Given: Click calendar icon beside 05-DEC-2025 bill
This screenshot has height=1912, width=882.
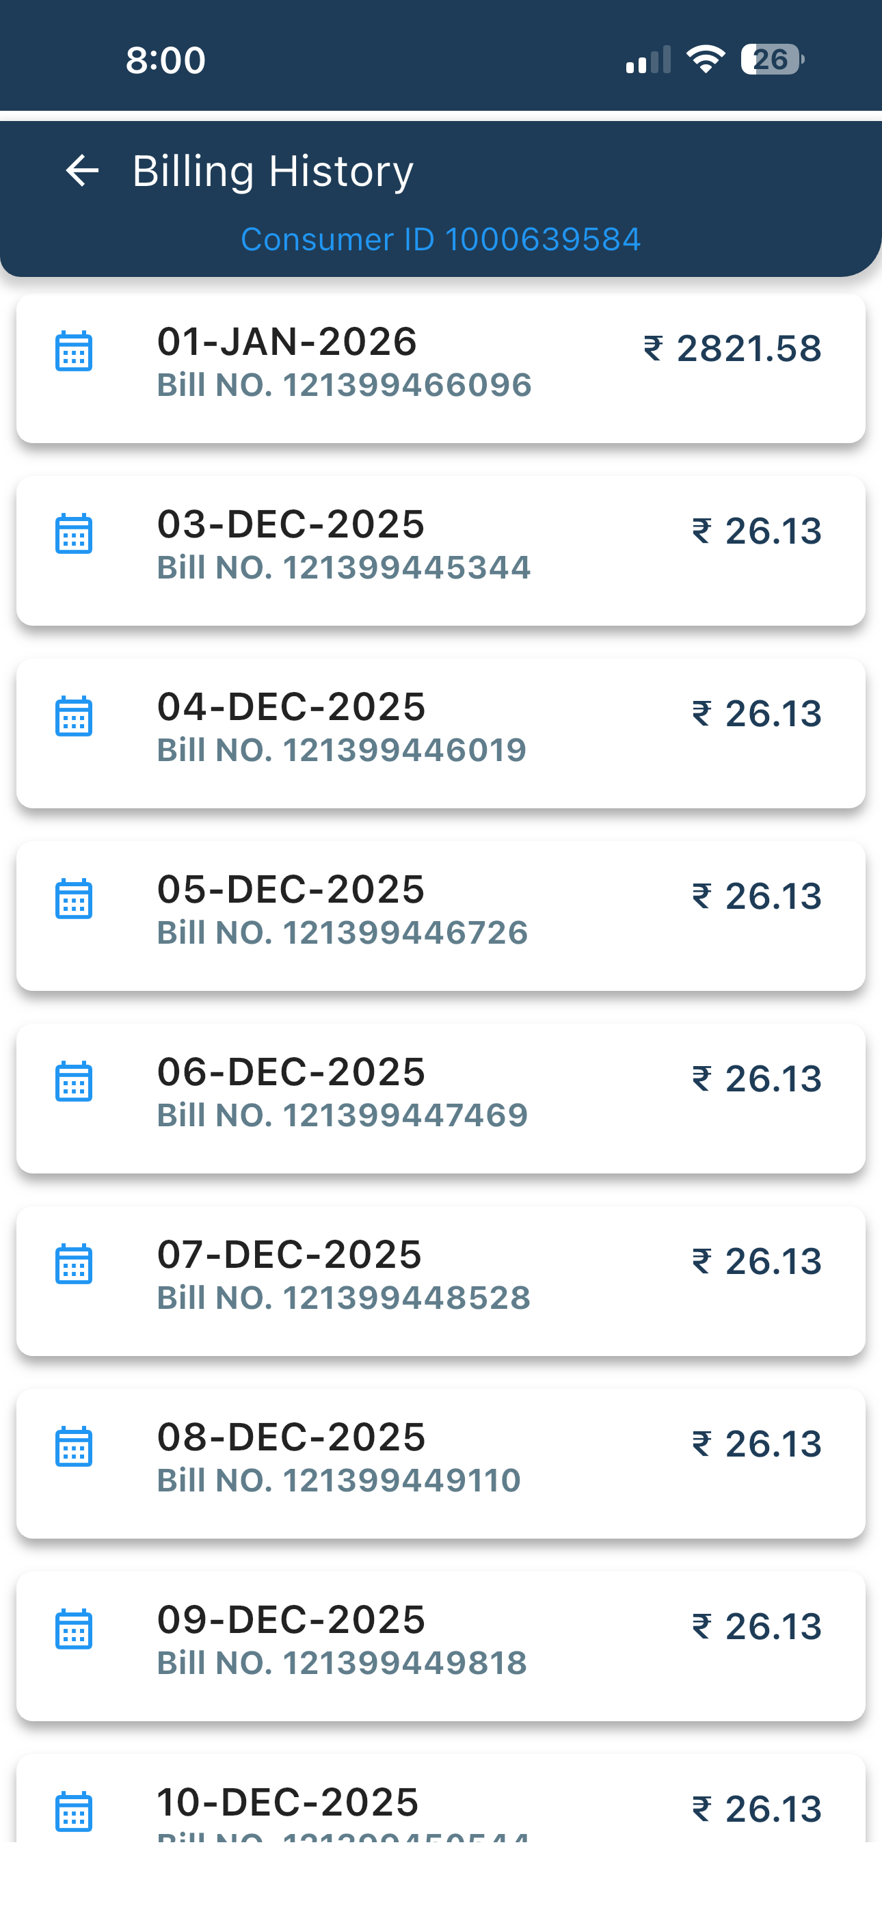Looking at the screenshot, I should [x=74, y=898].
